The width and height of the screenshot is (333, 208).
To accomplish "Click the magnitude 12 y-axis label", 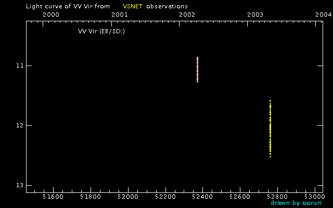I will click(20, 126).
